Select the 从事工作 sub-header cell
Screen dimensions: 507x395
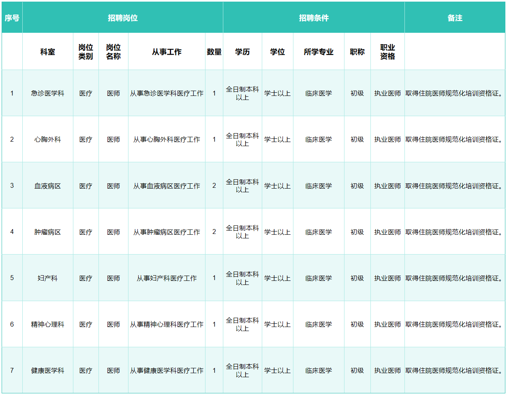(167, 52)
